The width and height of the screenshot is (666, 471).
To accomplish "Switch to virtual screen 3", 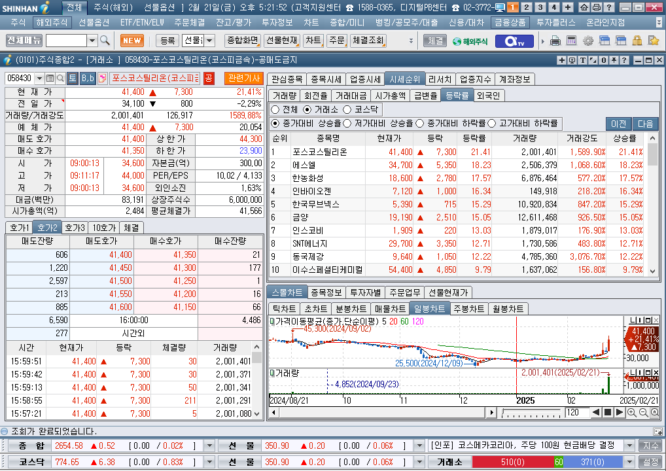I will coord(540,7).
